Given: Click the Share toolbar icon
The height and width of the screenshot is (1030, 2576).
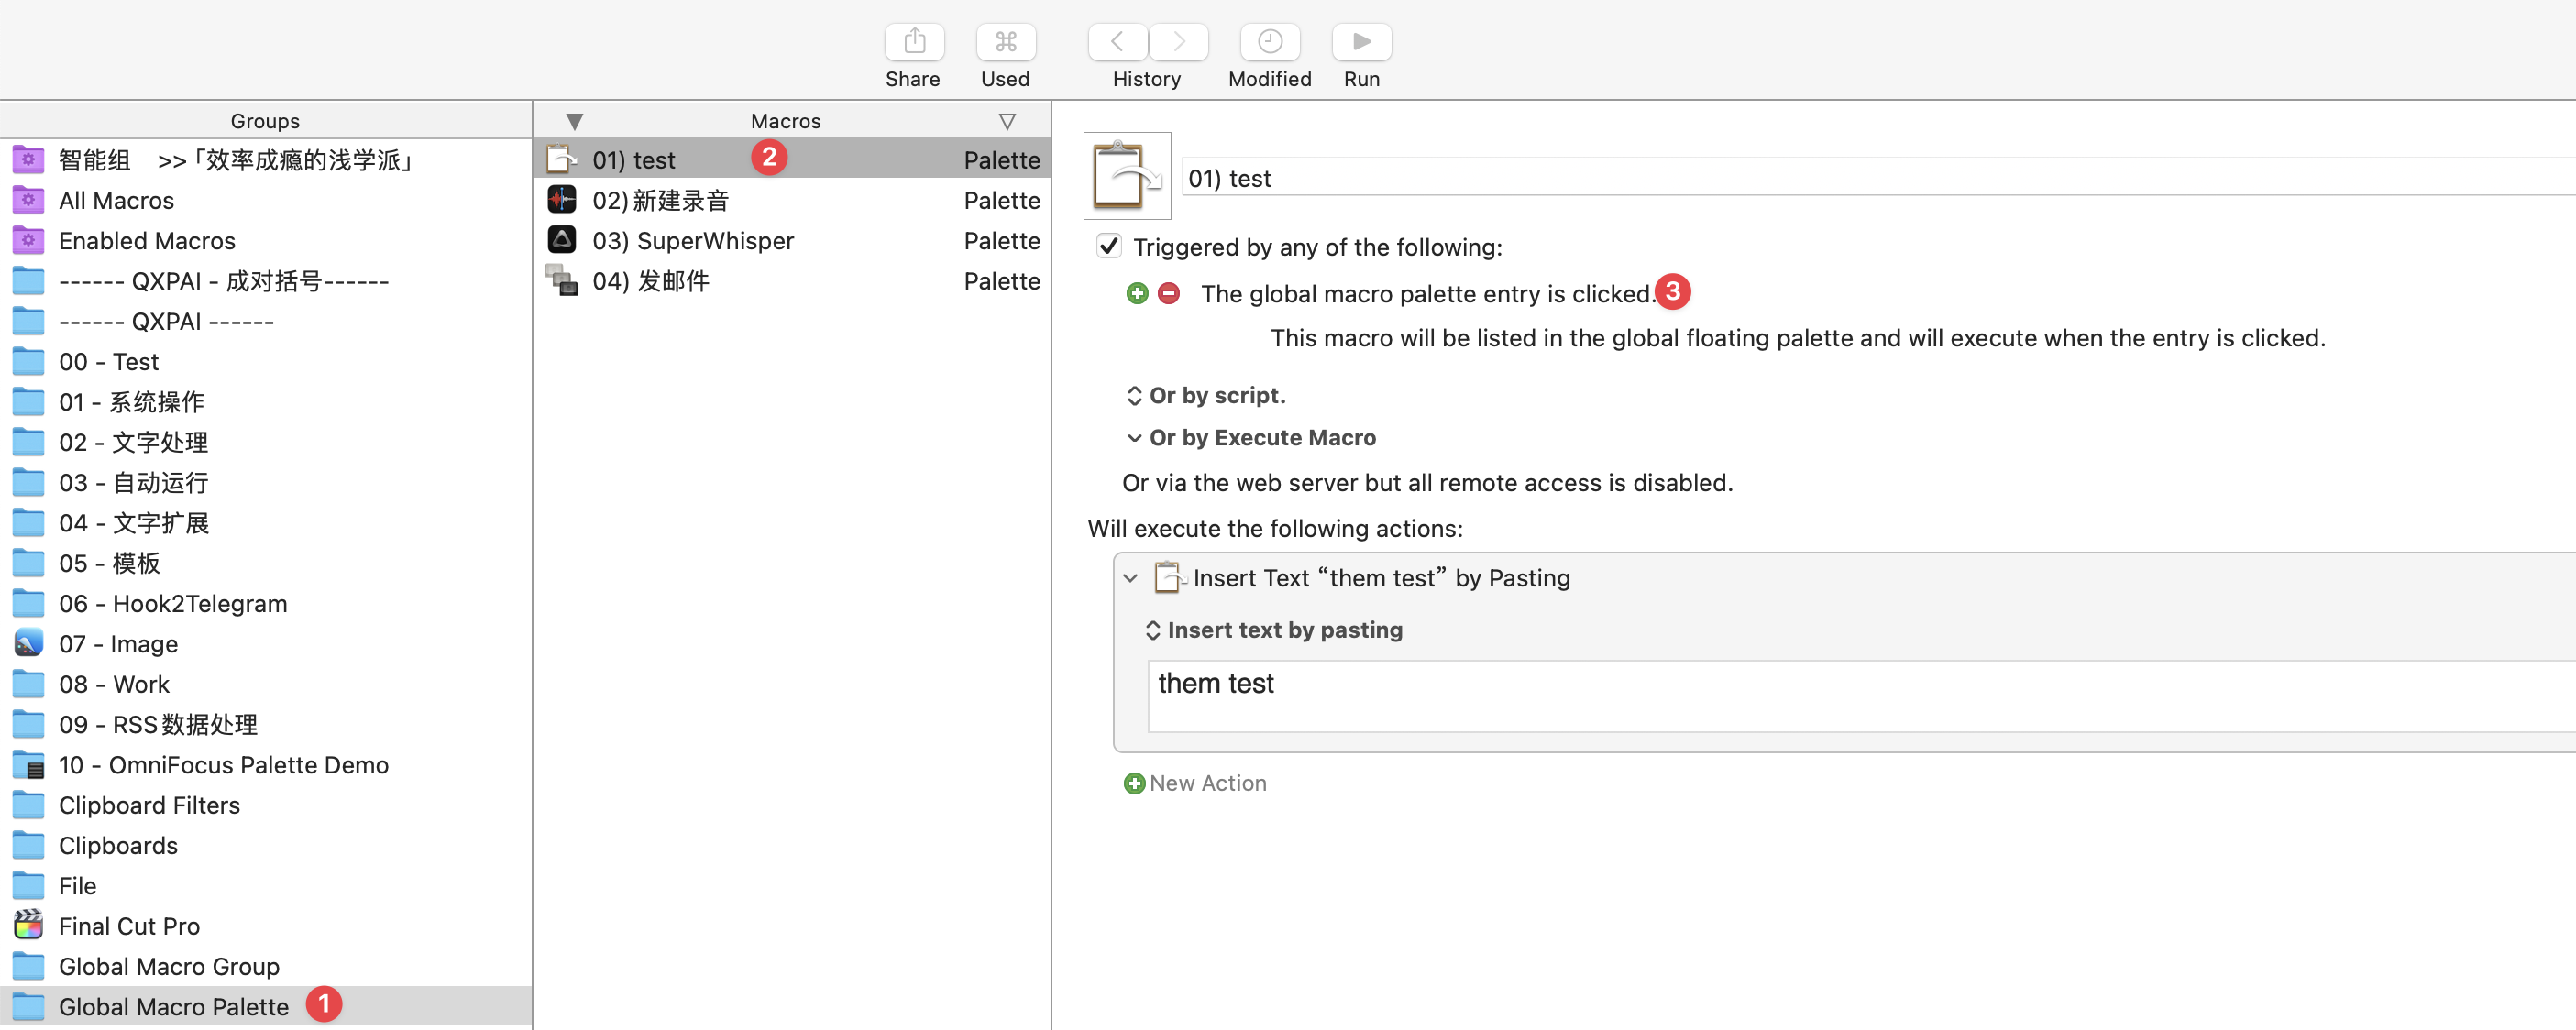Looking at the screenshot, I should tap(913, 42).
